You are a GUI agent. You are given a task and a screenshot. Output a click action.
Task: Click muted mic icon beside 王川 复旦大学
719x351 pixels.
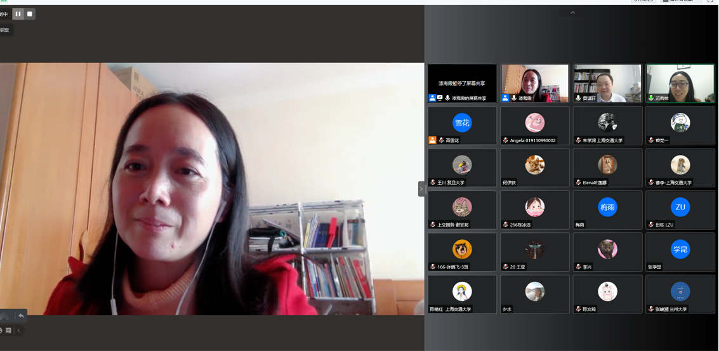tap(432, 182)
